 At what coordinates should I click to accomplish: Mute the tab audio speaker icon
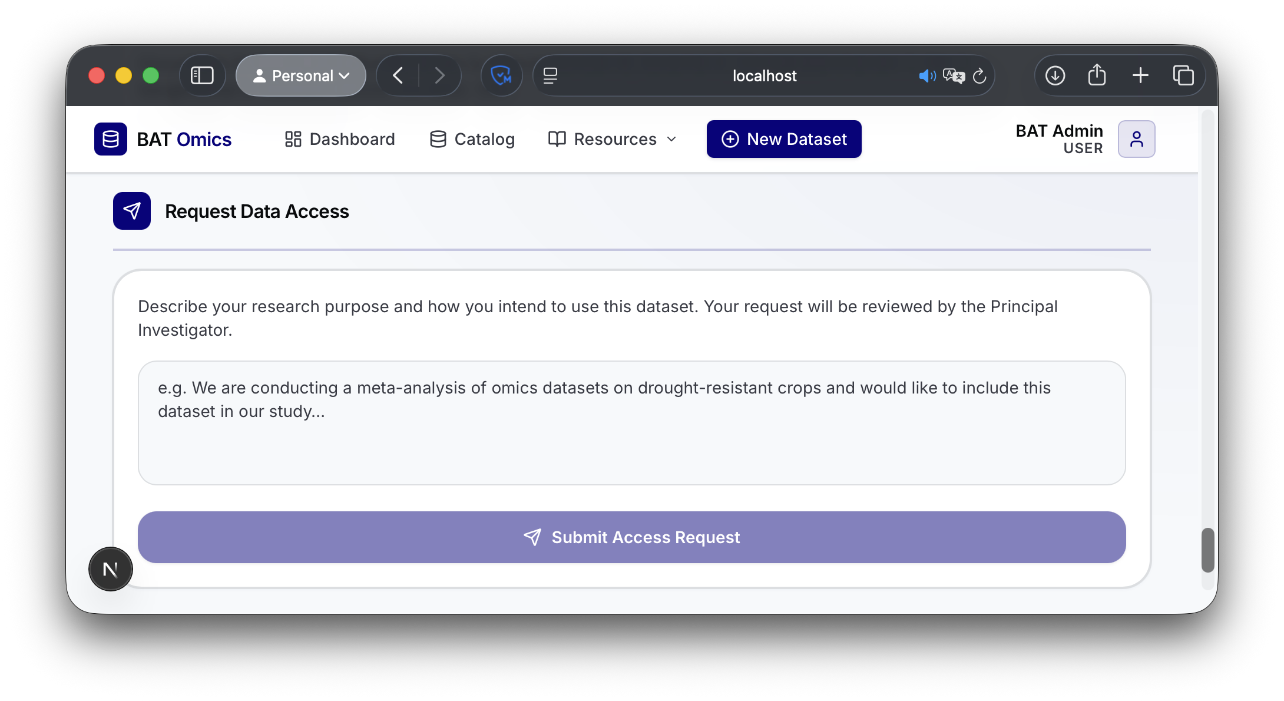point(927,75)
